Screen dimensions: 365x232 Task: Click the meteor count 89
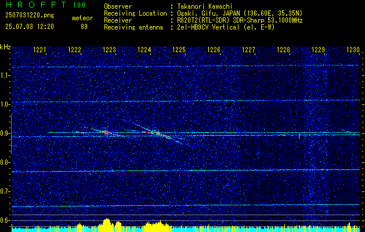pos(84,27)
